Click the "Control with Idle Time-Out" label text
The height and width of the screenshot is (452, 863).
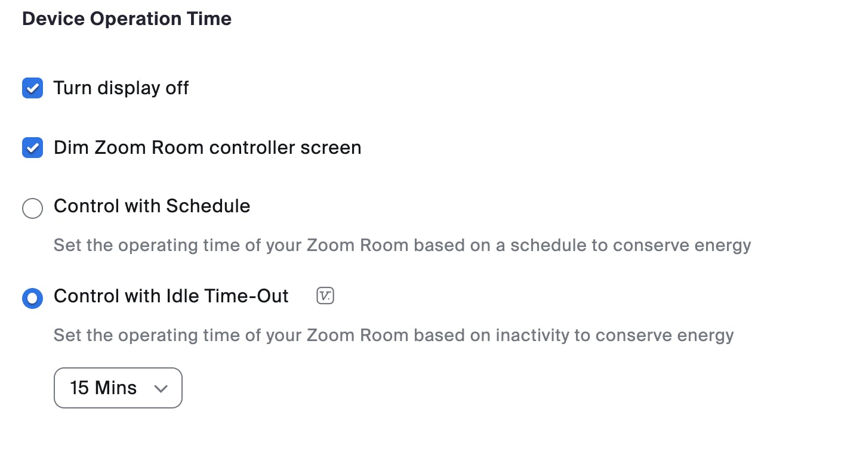tap(171, 296)
